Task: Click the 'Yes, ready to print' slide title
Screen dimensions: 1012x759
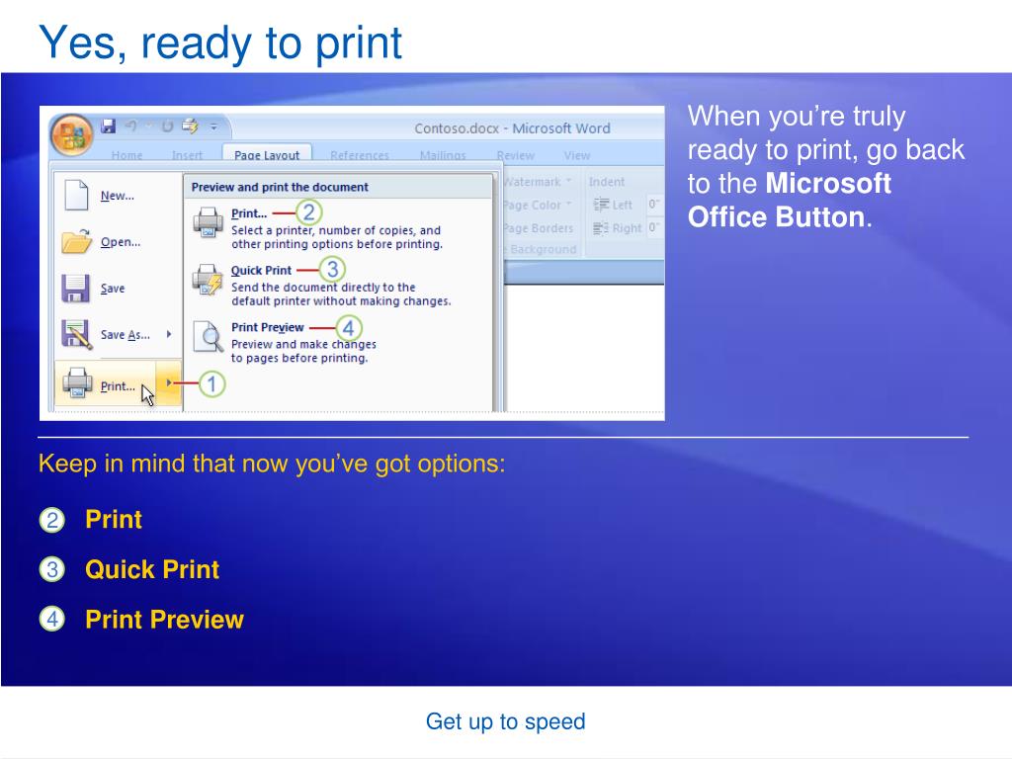Action: (220, 42)
